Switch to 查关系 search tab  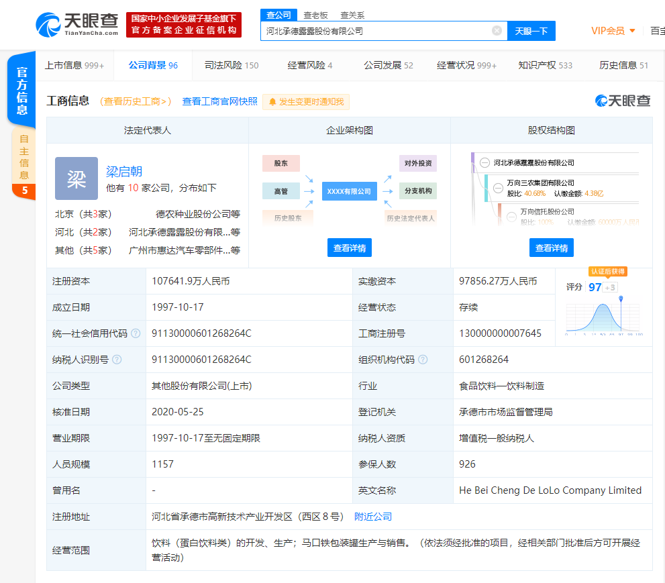(x=352, y=15)
